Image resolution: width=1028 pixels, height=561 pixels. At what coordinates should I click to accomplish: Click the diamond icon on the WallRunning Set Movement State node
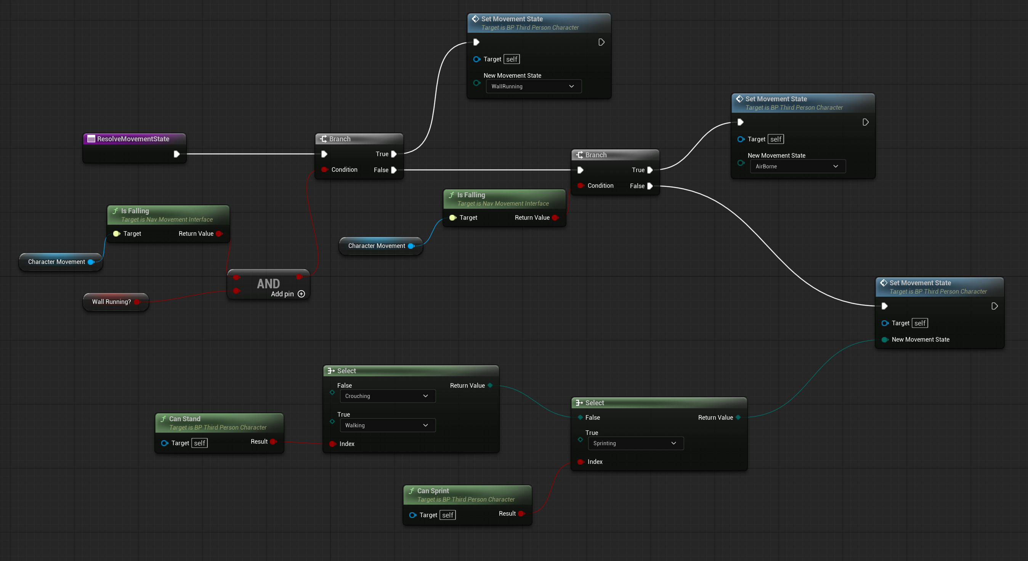point(475,19)
